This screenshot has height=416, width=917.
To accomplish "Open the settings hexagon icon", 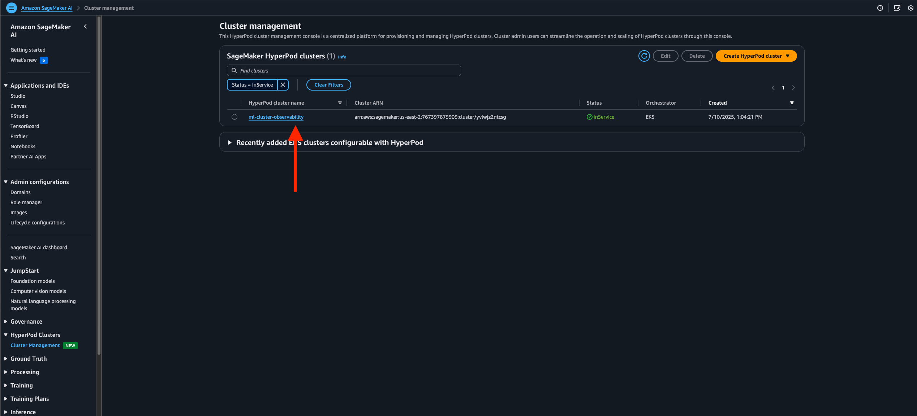I will click(910, 8).
